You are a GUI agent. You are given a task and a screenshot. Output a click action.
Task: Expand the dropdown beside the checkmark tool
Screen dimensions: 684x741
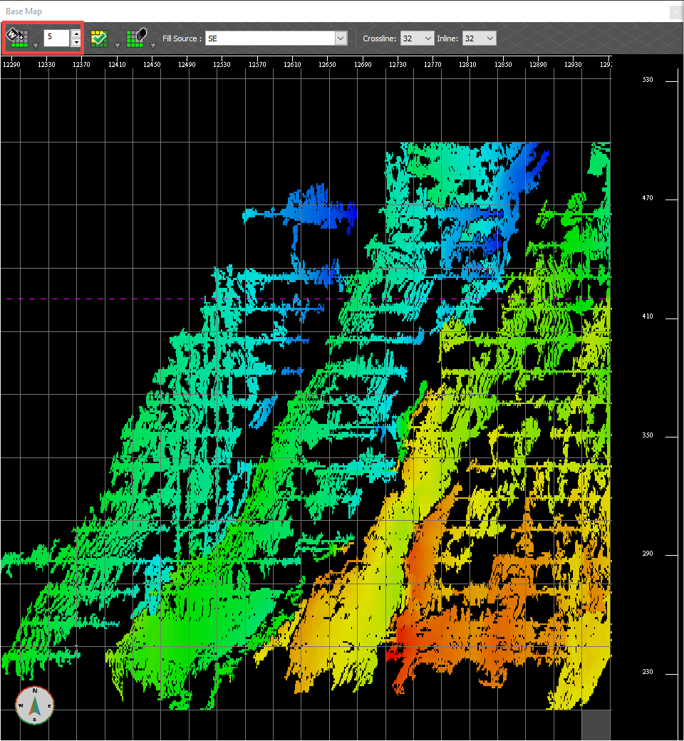coord(117,44)
